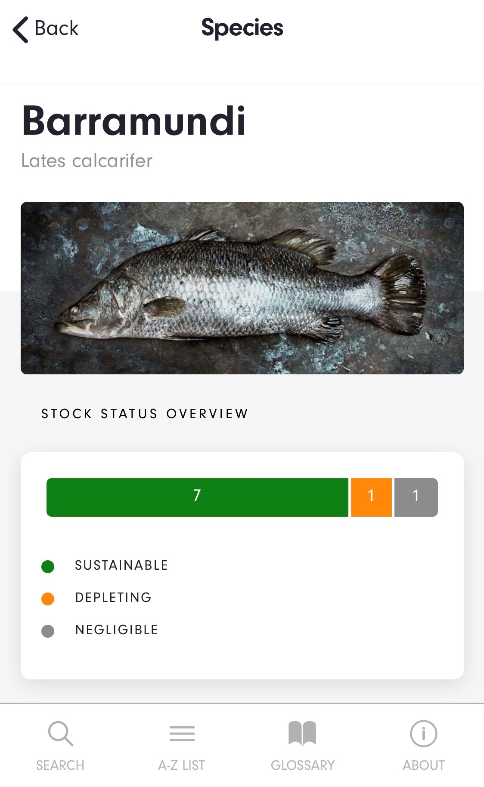Screen dimensions: 484x787
Task: Click the DEPLETING legend label
Action: click(x=113, y=598)
